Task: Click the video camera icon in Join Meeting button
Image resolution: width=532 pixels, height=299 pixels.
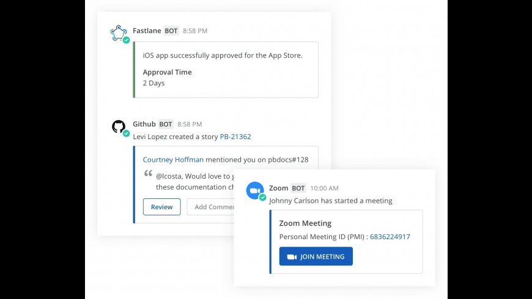Action: [292, 257]
